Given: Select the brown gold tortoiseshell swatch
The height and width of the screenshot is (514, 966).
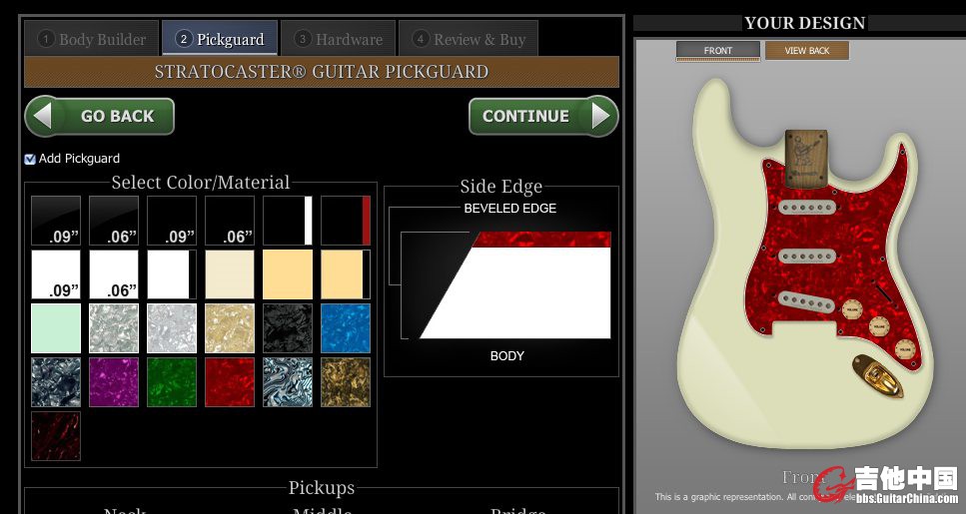Looking at the screenshot, I should tap(346, 383).
